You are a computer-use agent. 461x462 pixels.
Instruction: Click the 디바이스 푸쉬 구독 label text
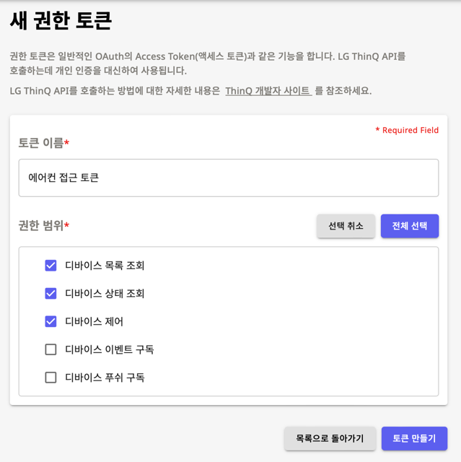coord(105,377)
